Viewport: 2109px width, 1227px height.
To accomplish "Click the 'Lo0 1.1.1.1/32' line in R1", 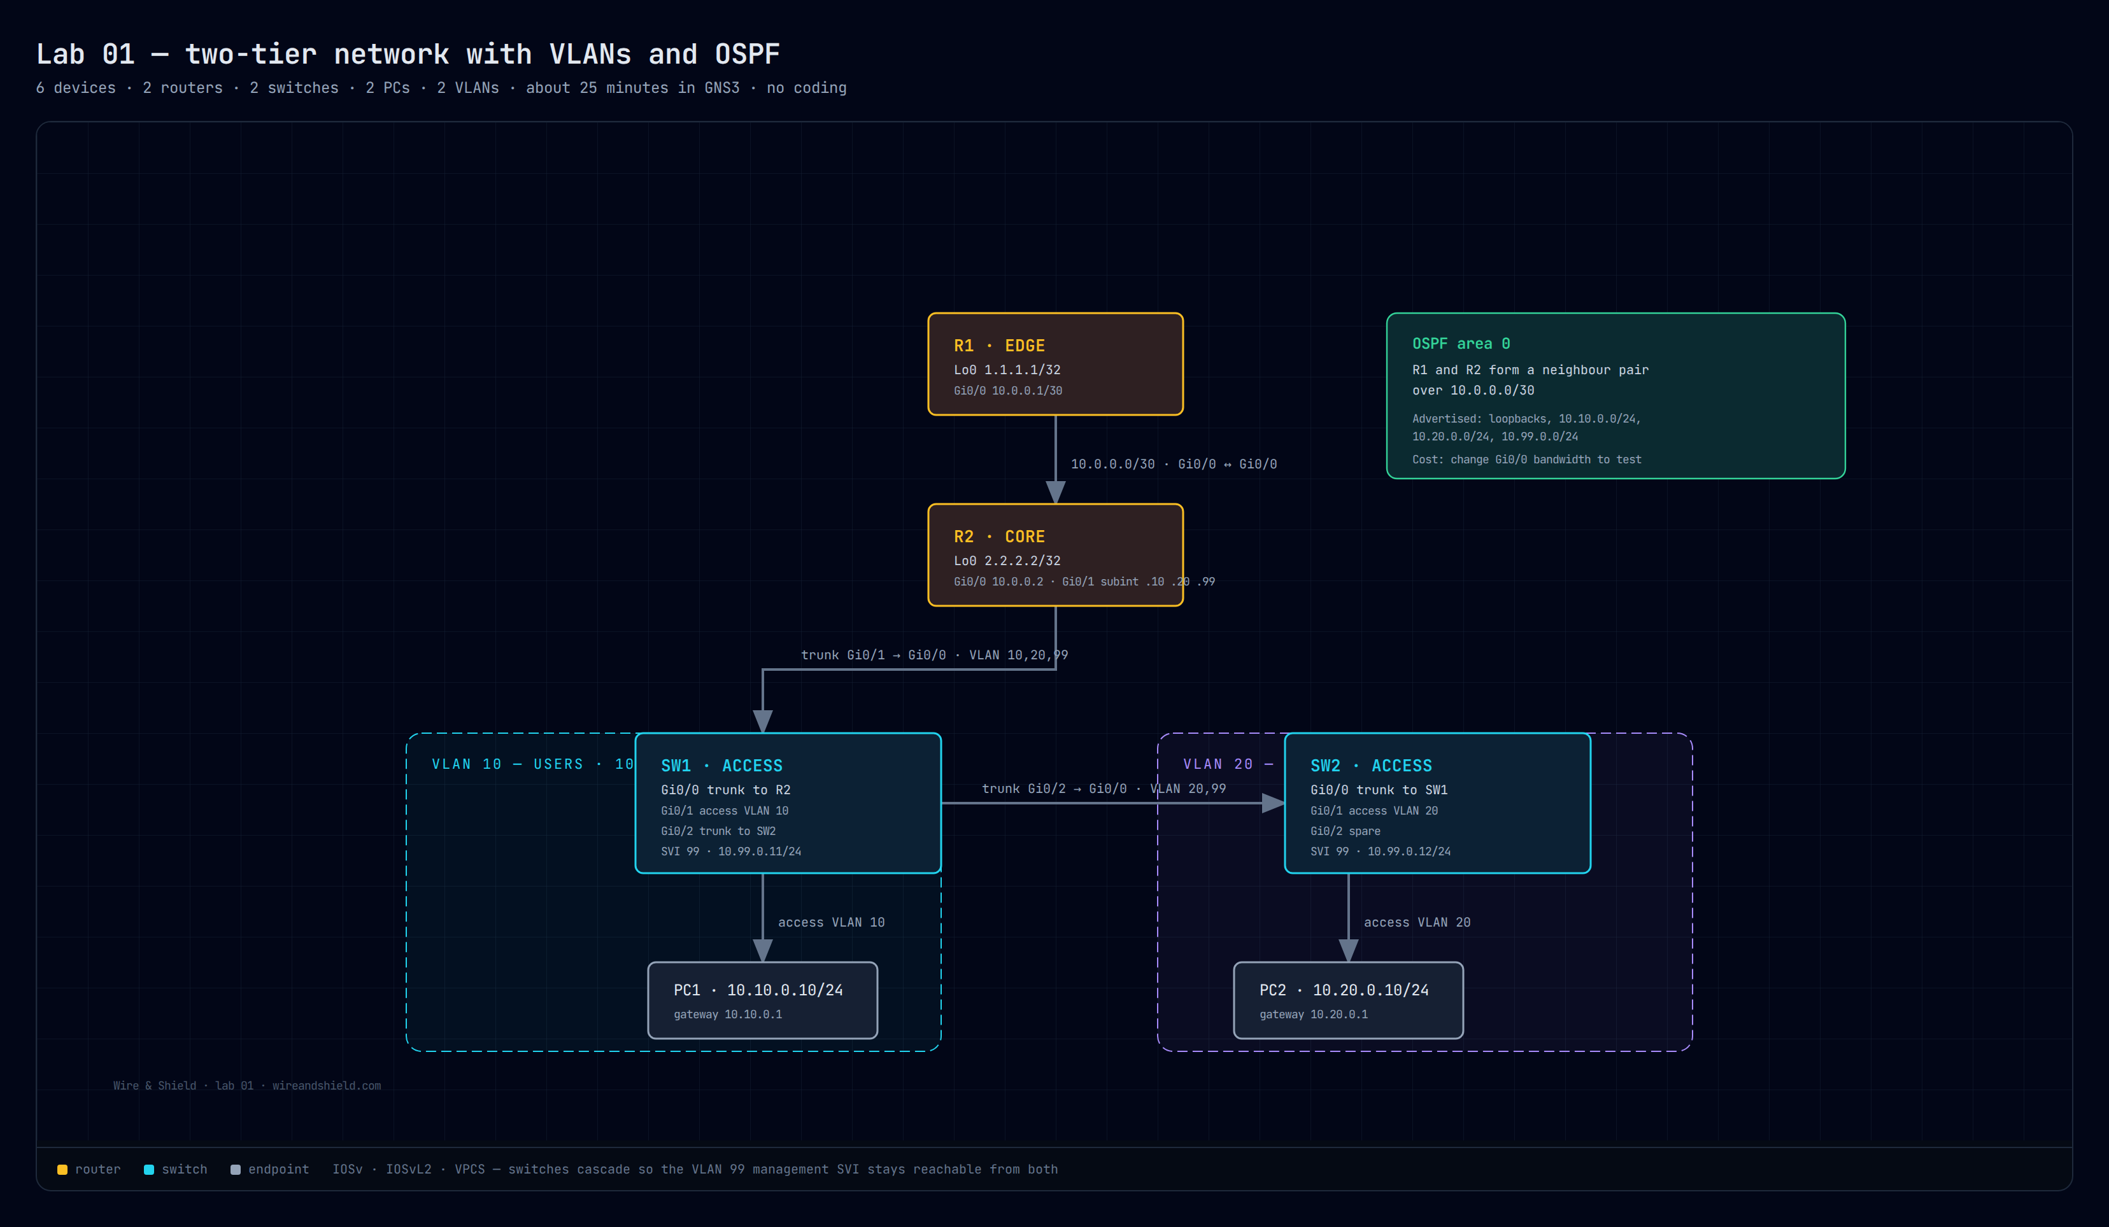I will (1007, 370).
